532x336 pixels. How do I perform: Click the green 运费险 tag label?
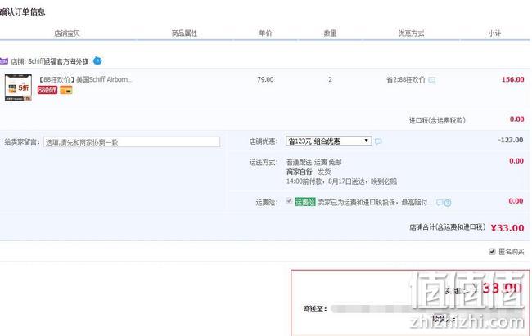[x=305, y=202]
